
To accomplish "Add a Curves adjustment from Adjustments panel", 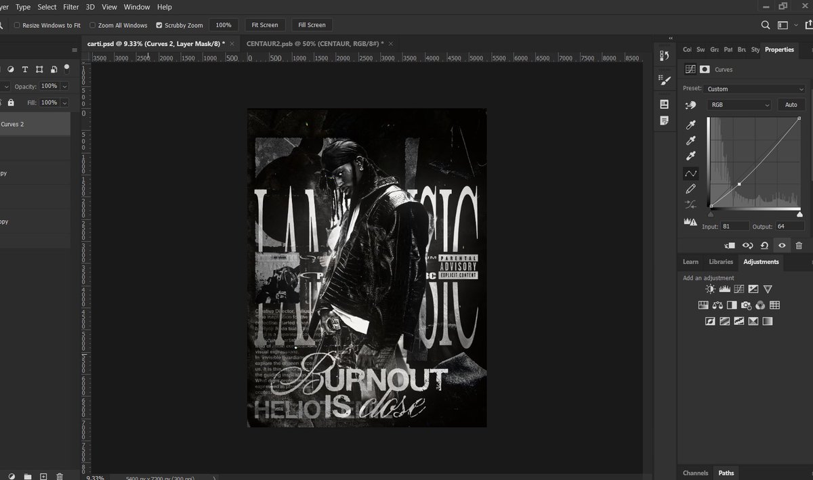I will coord(738,289).
